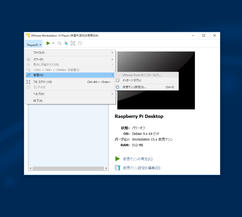The image size is (242, 217).
Task: Click the Debian 9.x 64 ビット OS value
Action: [146, 134]
